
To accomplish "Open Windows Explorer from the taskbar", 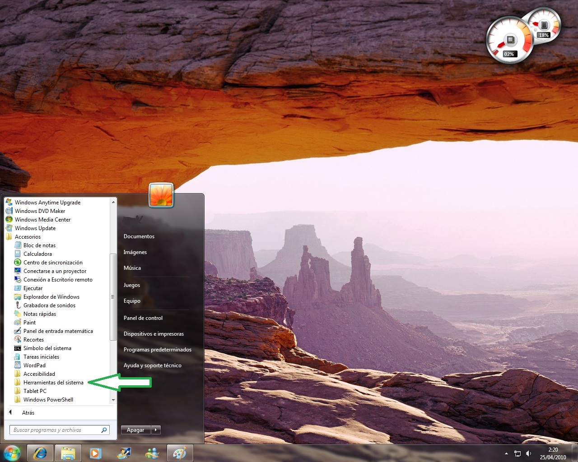I will point(68,453).
